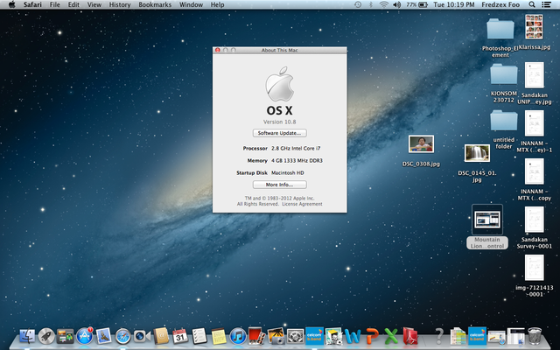Open FaceTime camera icon in Dock
Viewport: 560px width, 350px height.
point(142,336)
